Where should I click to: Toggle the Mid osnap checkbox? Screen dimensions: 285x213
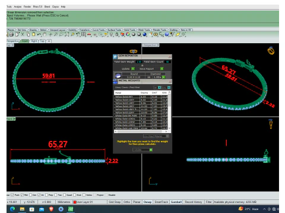click(22, 195)
